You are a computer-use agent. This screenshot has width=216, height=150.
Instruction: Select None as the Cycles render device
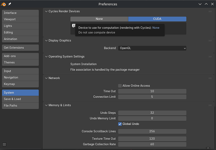[x=99, y=19]
